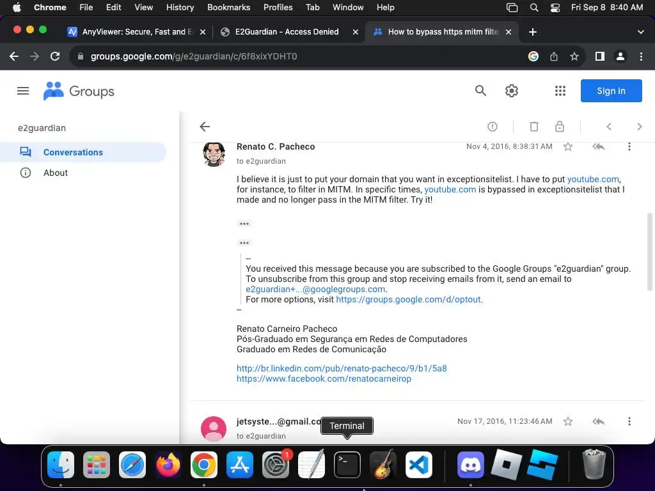Viewport: 655px width, 491px height.
Task: Open the facebook.com/renatocarneirop link
Action: coord(324,378)
